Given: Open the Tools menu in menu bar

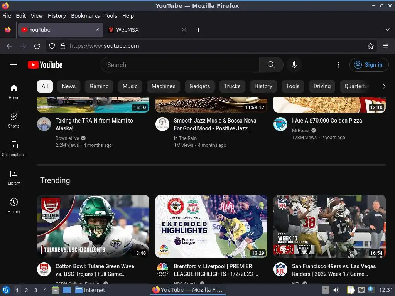Looking at the screenshot, I should 111,16.
